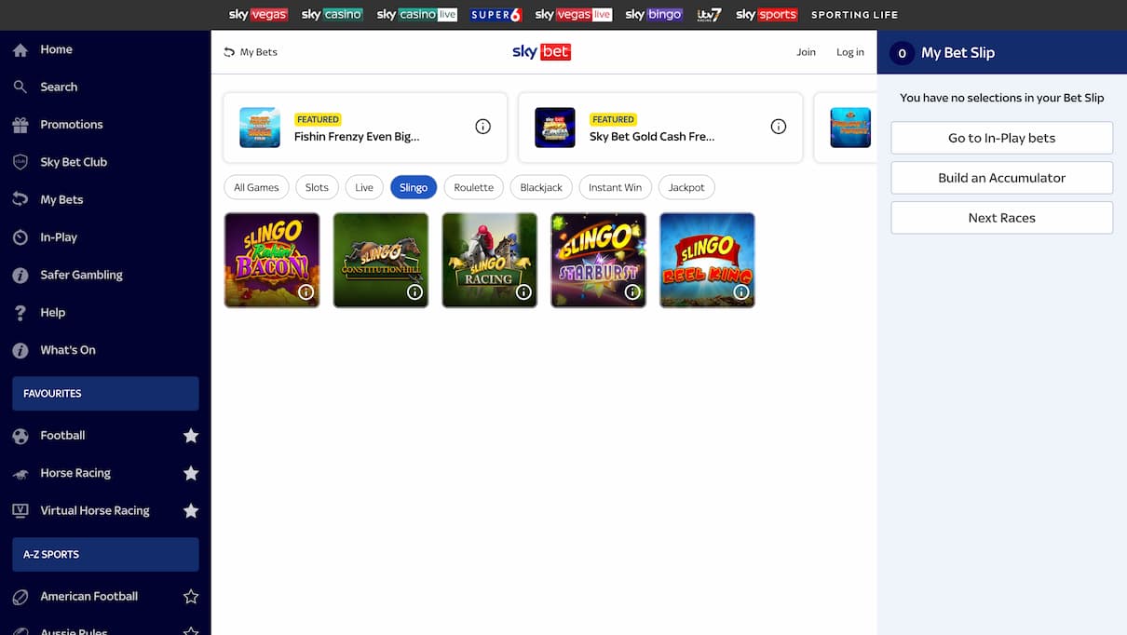Click the FAVOURITES section header
This screenshot has height=635, width=1127.
pyautogui.click(x=105, y=394)
